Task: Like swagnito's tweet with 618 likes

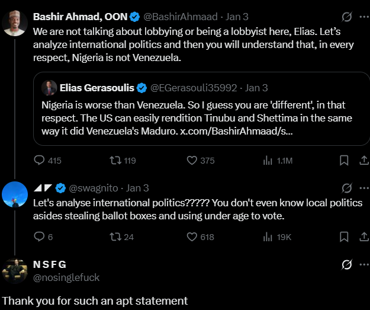Action: [x=192, y=237]
